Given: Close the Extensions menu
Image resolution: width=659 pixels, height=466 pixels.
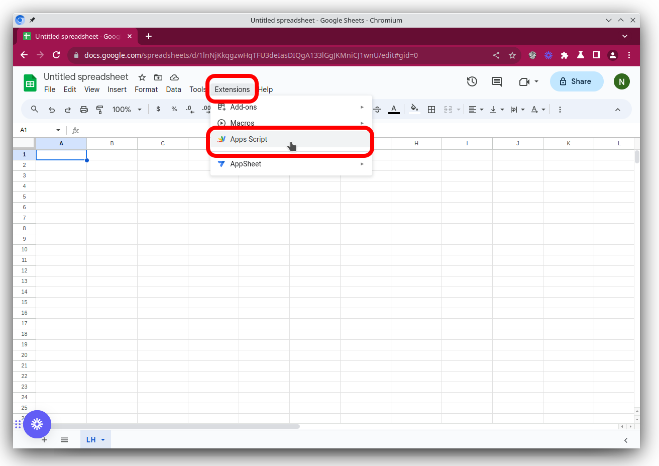Looking at the screenshot, I should pos(232,89).
